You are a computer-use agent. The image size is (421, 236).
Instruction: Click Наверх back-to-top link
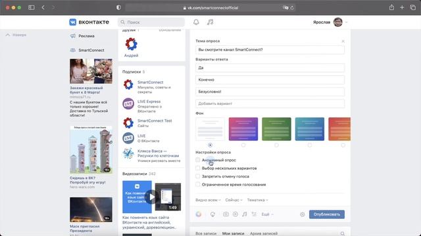coord(16,35)
